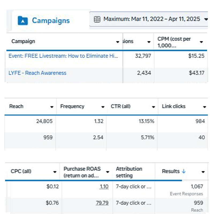
Task: Open the CPM column dropdown arrow
Action: tap(201, 42)
